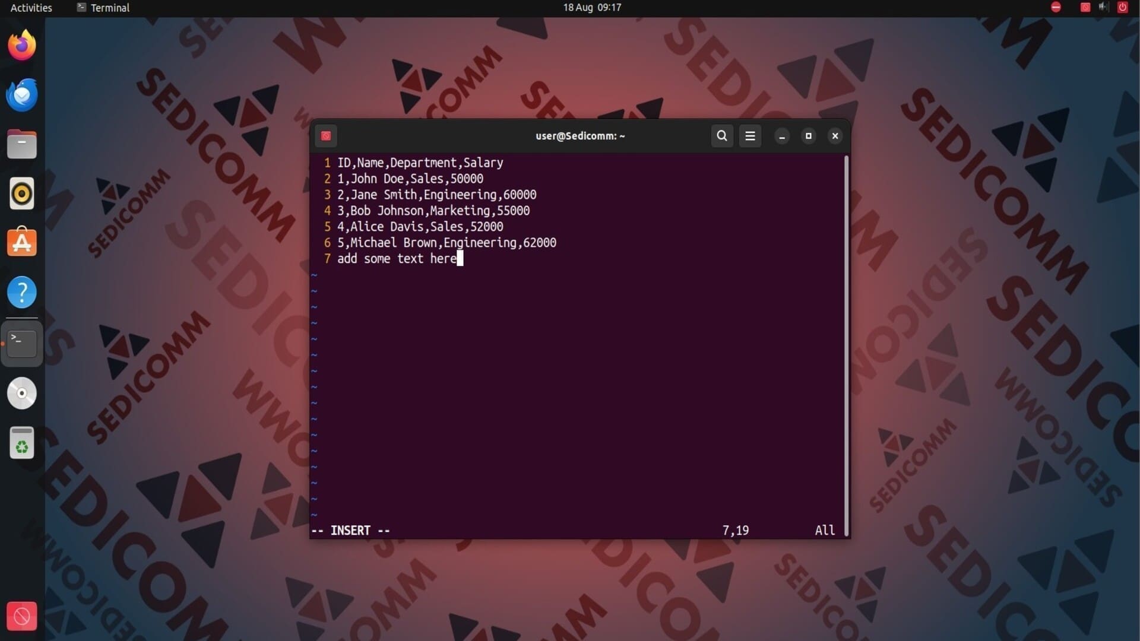Open Ubuntu Software store icon

click(x=22, y=243)
